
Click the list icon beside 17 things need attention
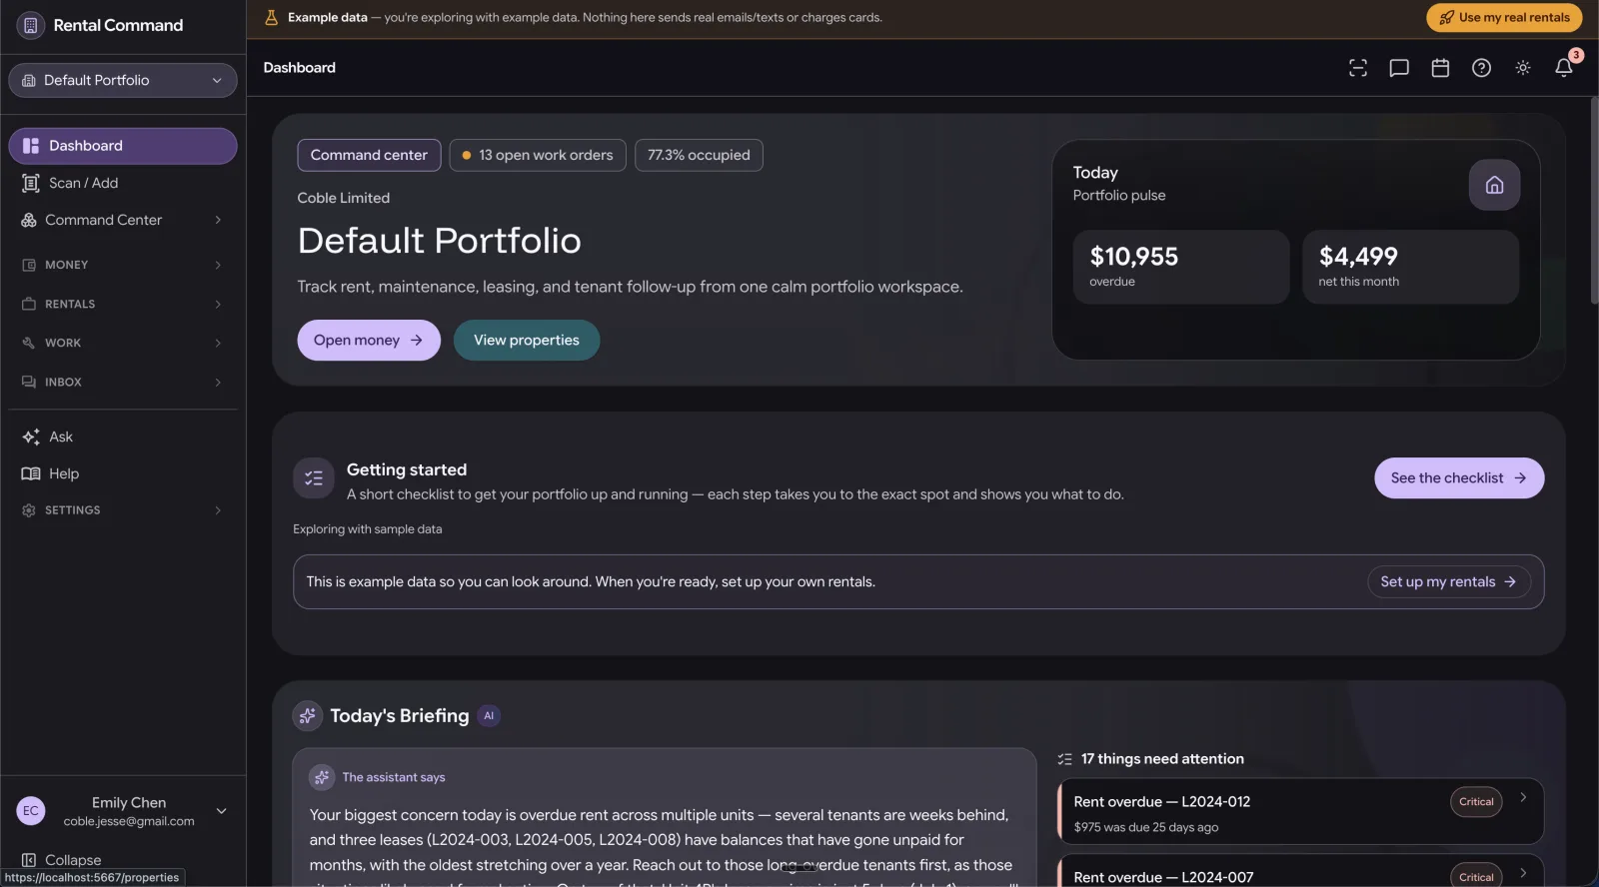[1065, 759]
